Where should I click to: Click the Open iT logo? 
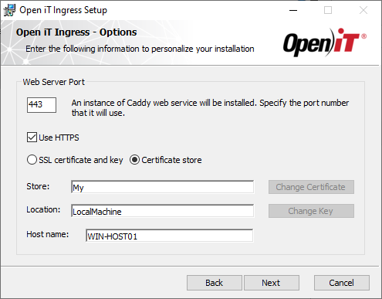[325, 42]
